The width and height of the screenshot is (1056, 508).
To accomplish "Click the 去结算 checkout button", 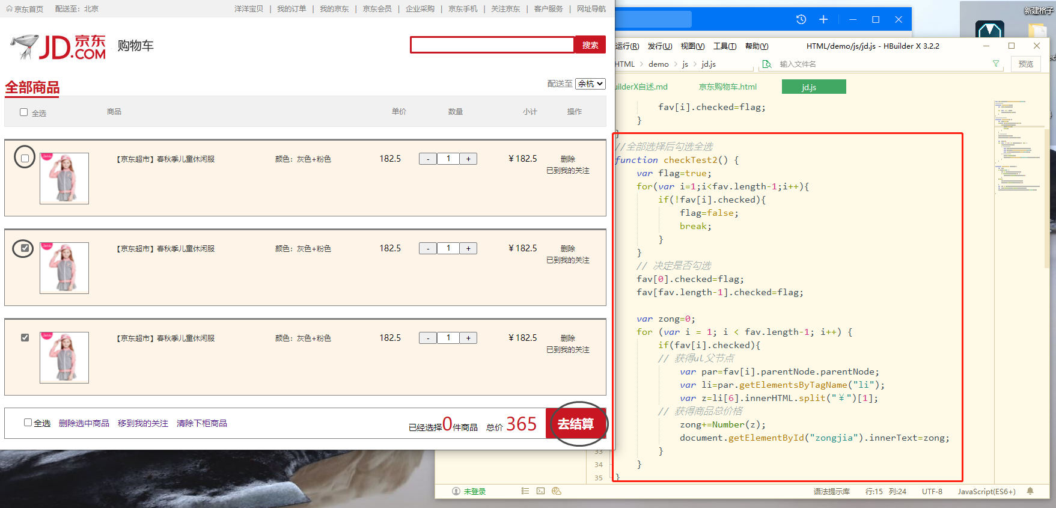I will (x=576, y=424).
